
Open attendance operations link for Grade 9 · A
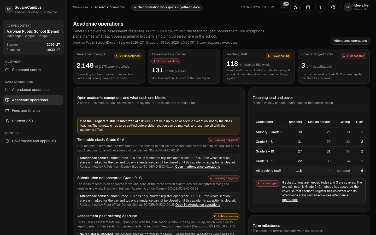click(x=197, y=167)
